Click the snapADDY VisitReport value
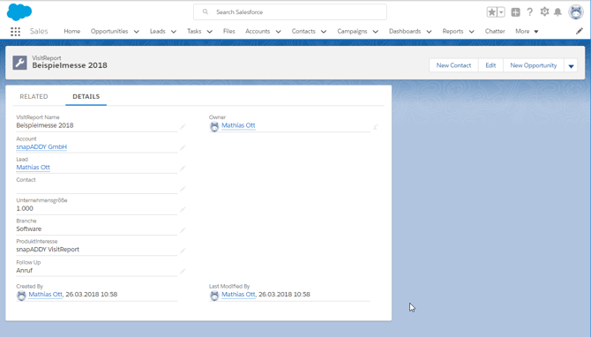The width and height of the screenshot is (591, 337). click(x=48, y=250)
